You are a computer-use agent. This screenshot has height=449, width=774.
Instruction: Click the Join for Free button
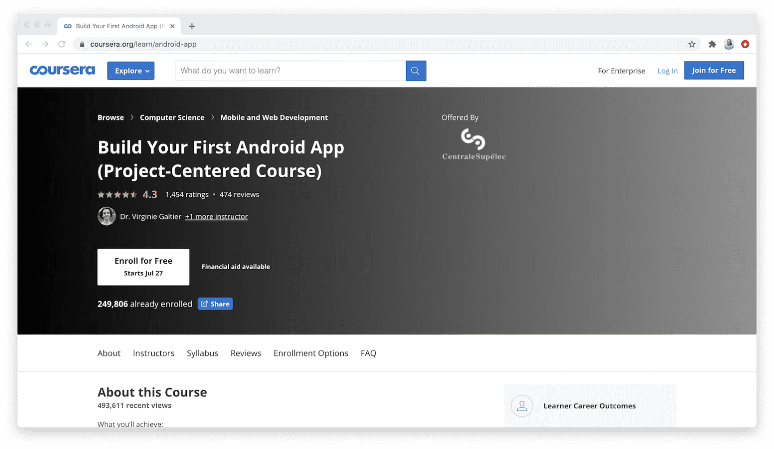714,70
